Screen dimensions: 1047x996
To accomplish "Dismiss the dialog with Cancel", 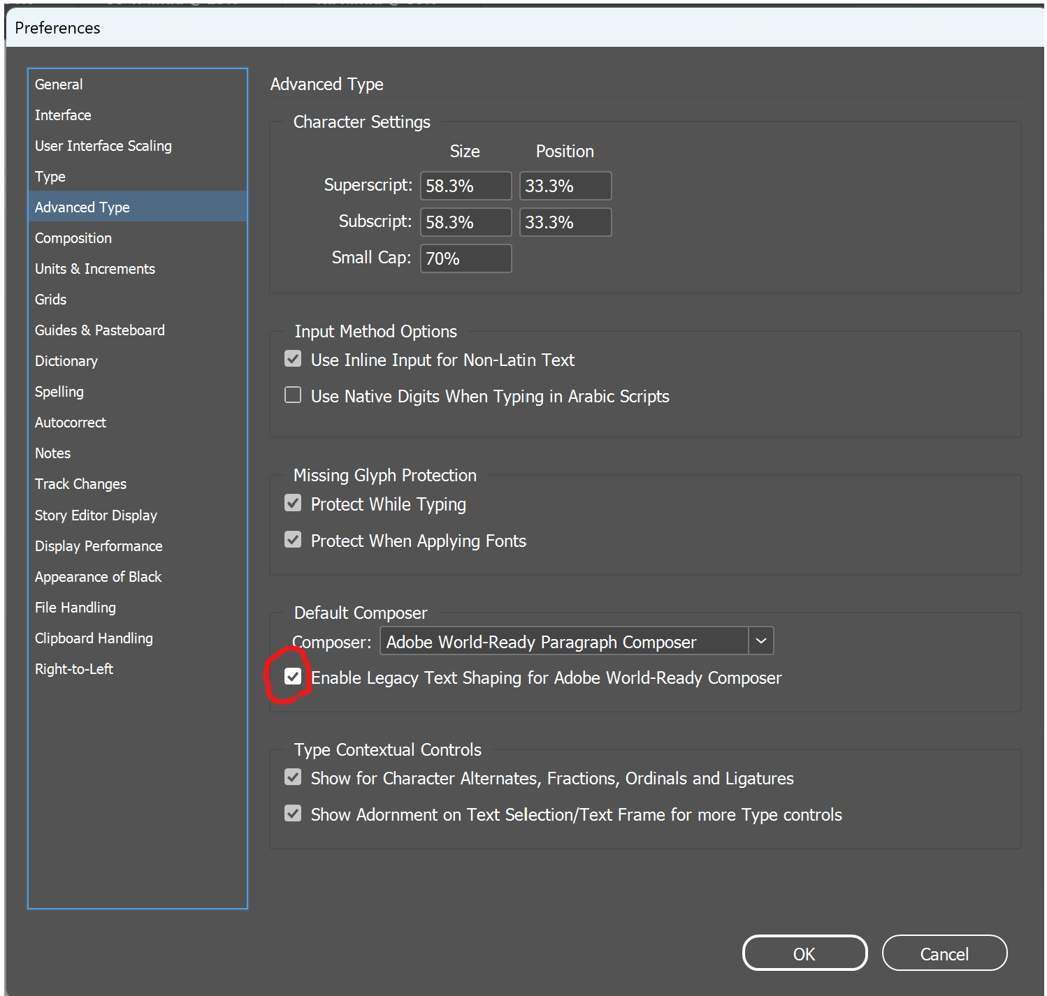I will (944, 953).
